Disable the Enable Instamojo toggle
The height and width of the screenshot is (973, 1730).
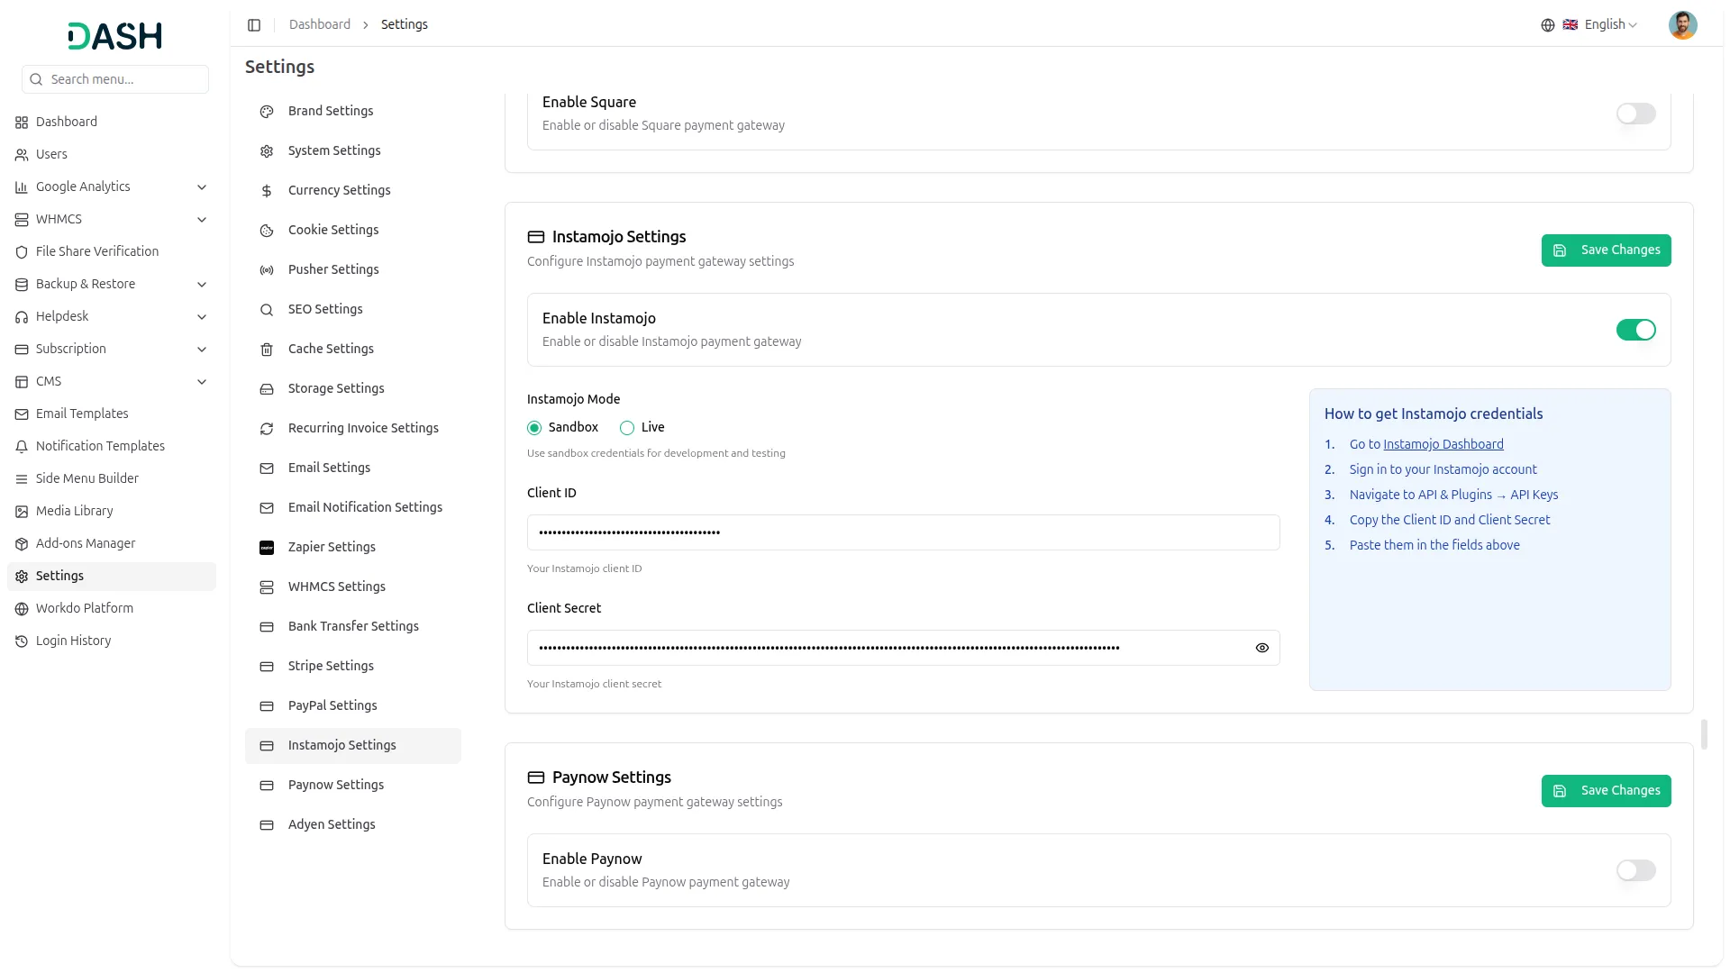(1635, 330)
